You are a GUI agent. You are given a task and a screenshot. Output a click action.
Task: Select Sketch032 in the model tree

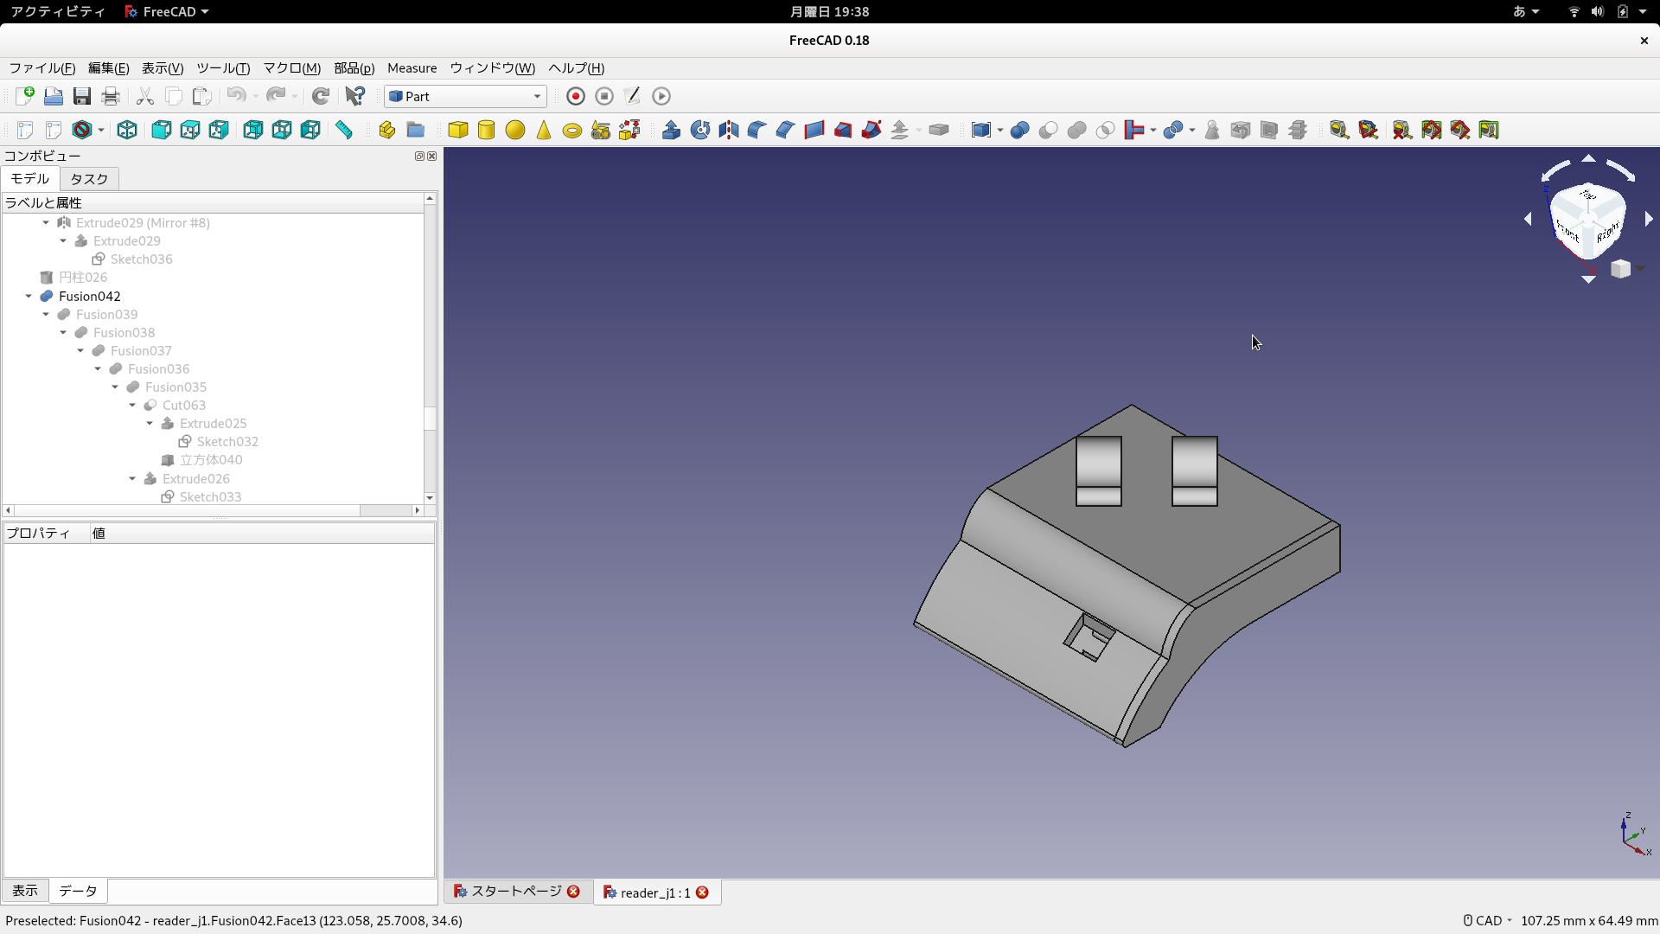tap(228, 441)
